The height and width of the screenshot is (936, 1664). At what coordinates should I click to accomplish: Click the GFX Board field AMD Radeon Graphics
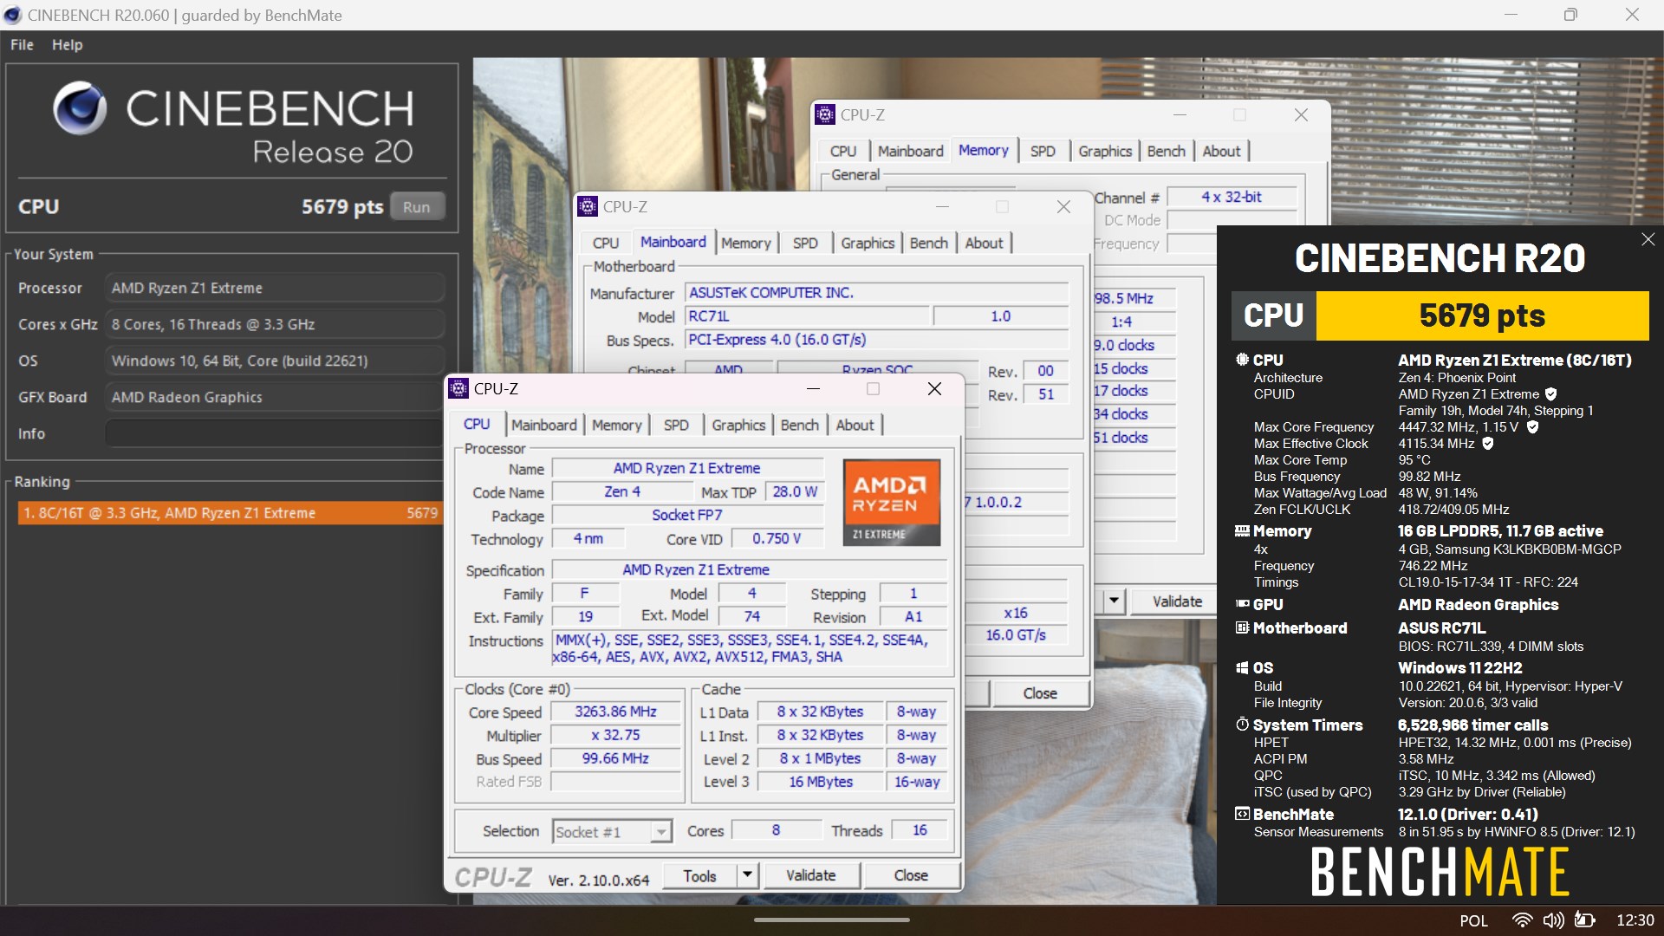tap(275, 397)
